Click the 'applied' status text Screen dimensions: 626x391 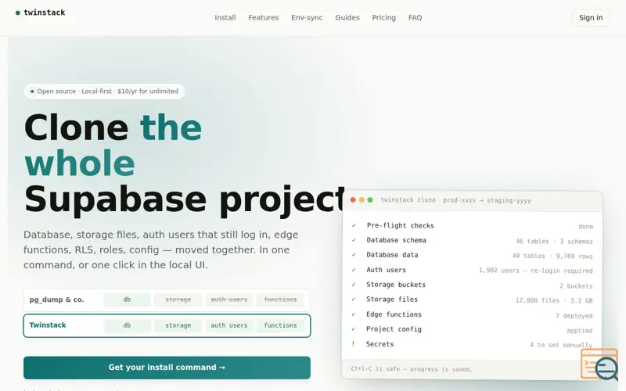580,331
